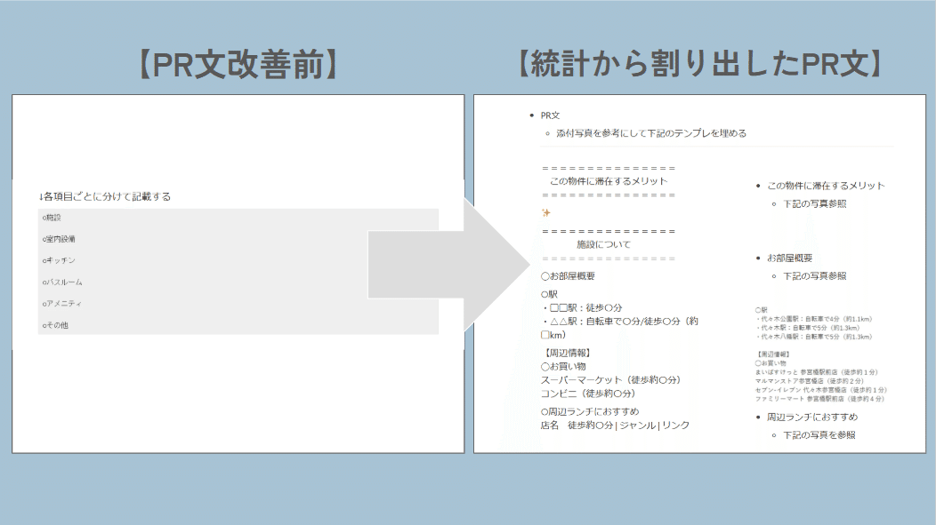Click 'マルマンストア参宮橋店' line
This screenshot has width=936, height=525.
[x=810, y=381]
